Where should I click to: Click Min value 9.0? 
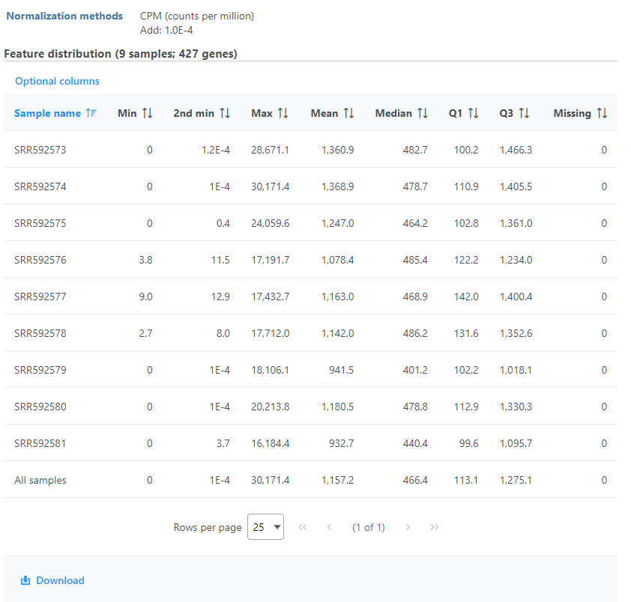145,297
